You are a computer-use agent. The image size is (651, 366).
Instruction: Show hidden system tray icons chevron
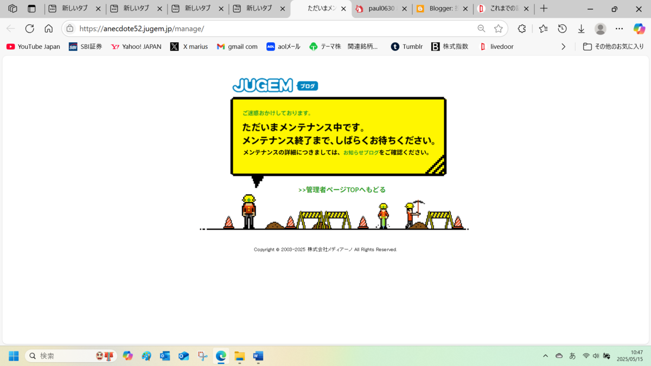coord(545,356)
